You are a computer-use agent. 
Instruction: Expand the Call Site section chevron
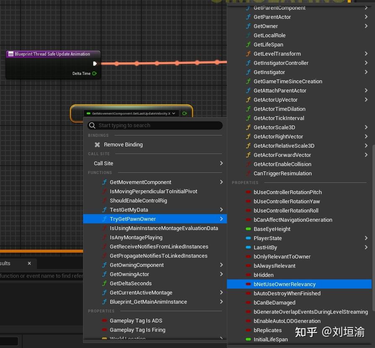221,163
